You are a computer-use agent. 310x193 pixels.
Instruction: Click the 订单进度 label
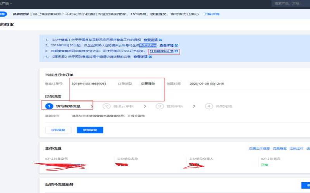(x=53, y=96)
